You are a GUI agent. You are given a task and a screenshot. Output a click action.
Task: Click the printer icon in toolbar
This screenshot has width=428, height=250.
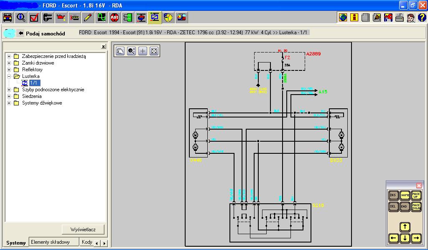(400, 17)
